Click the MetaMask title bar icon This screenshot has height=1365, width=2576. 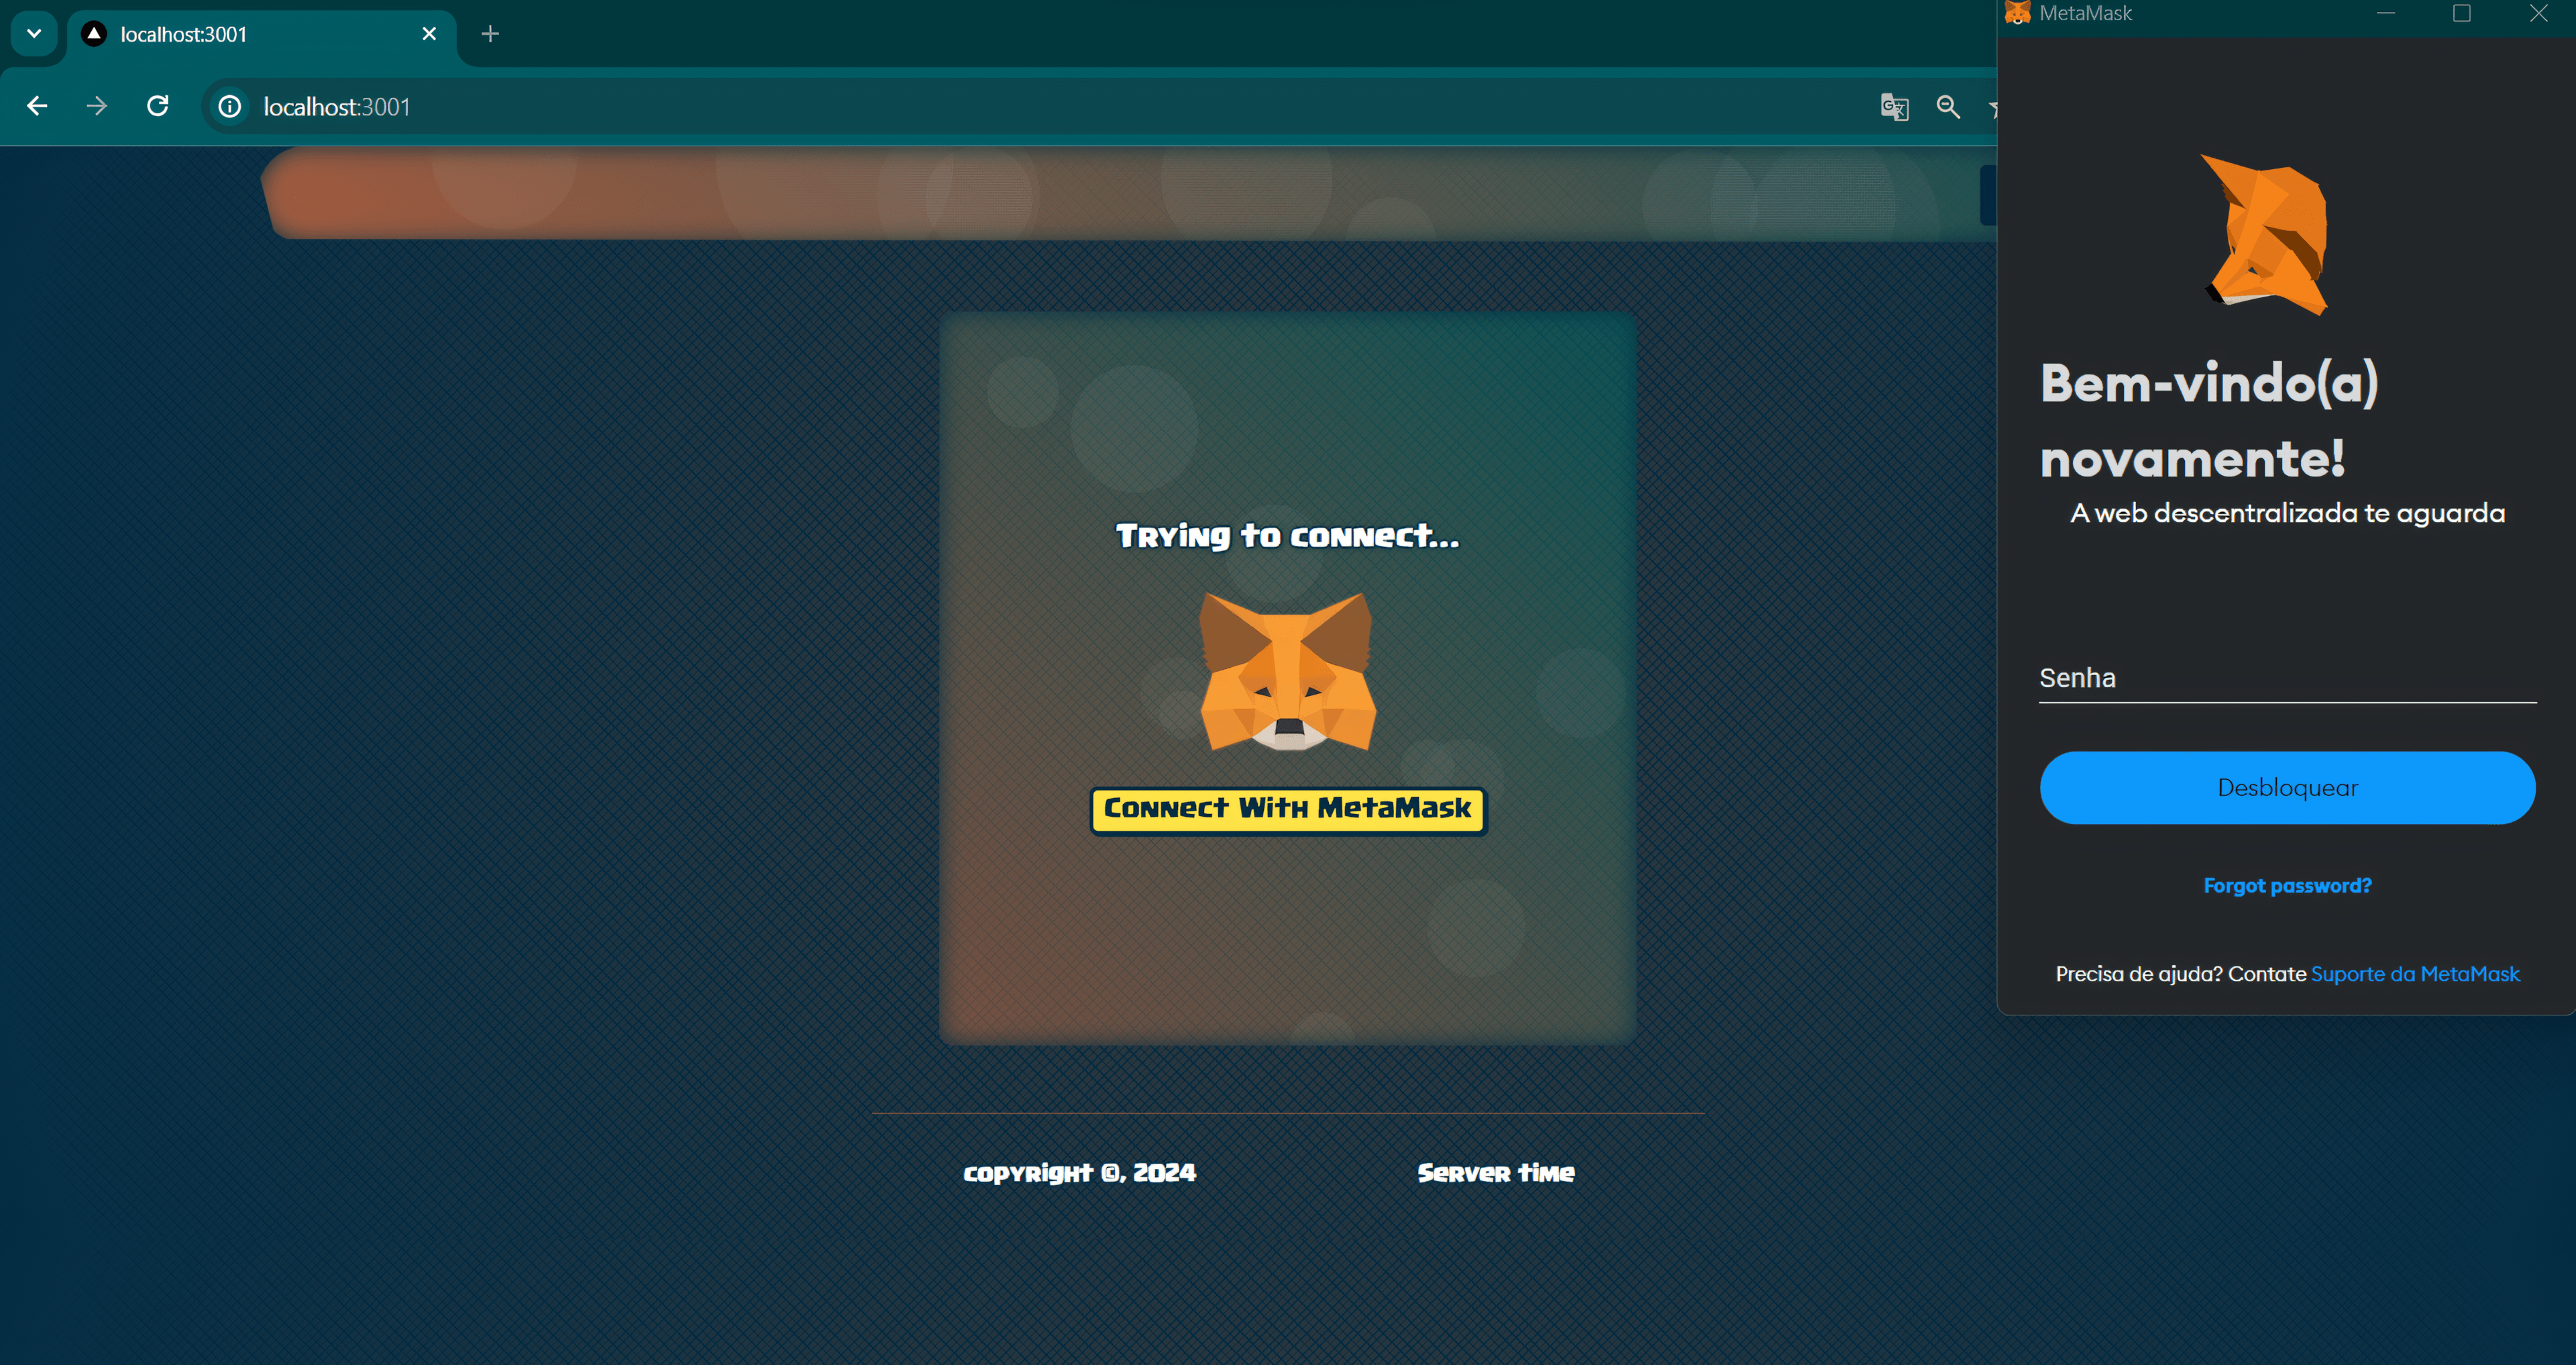tap(2017, 13)
